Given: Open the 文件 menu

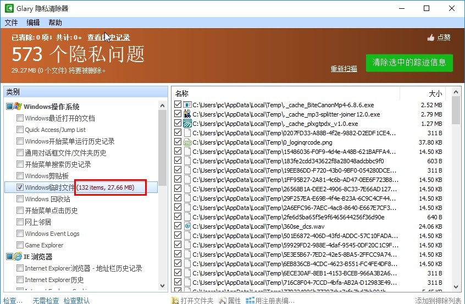Looking at the screenshot, I should pos(12,23).
